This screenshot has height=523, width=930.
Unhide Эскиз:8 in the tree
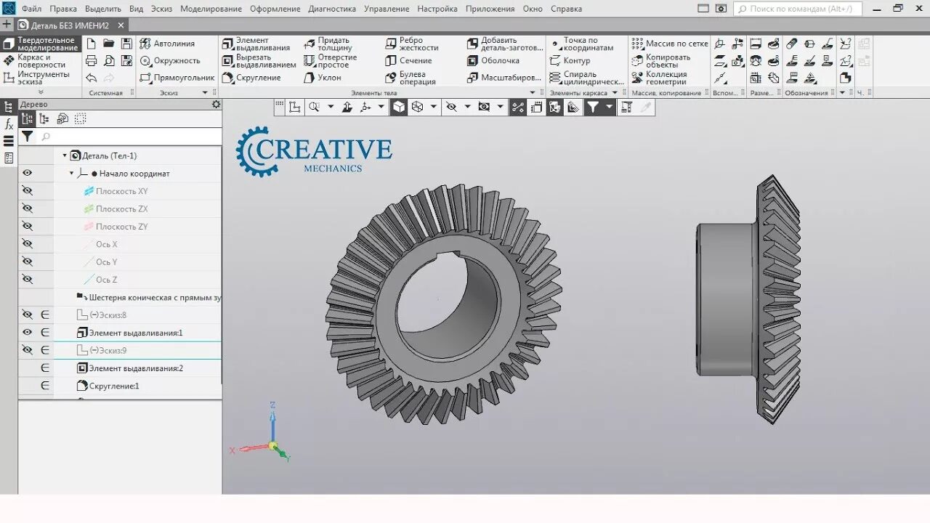(x=28, y=315)
